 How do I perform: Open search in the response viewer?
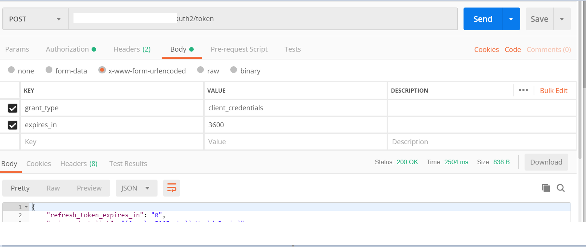[x=561, y=188]
